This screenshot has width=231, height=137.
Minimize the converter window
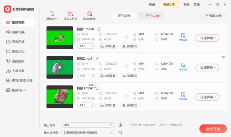pyautogui.click(x=210, y=5)
